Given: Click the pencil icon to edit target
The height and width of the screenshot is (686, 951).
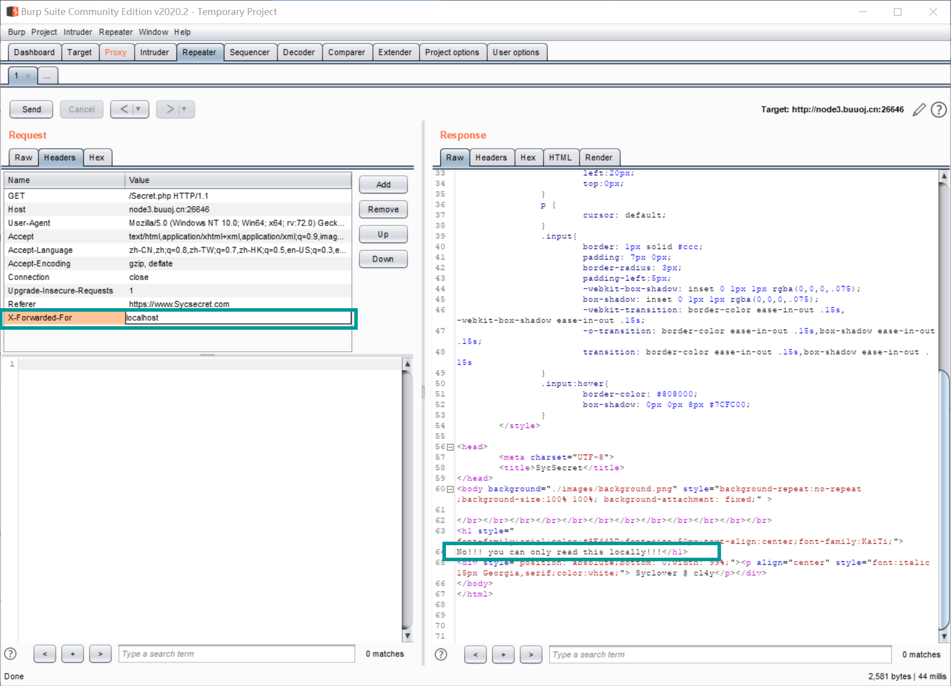Looking at the screenshot, I should pyautogui.click(x=919, y=110).
